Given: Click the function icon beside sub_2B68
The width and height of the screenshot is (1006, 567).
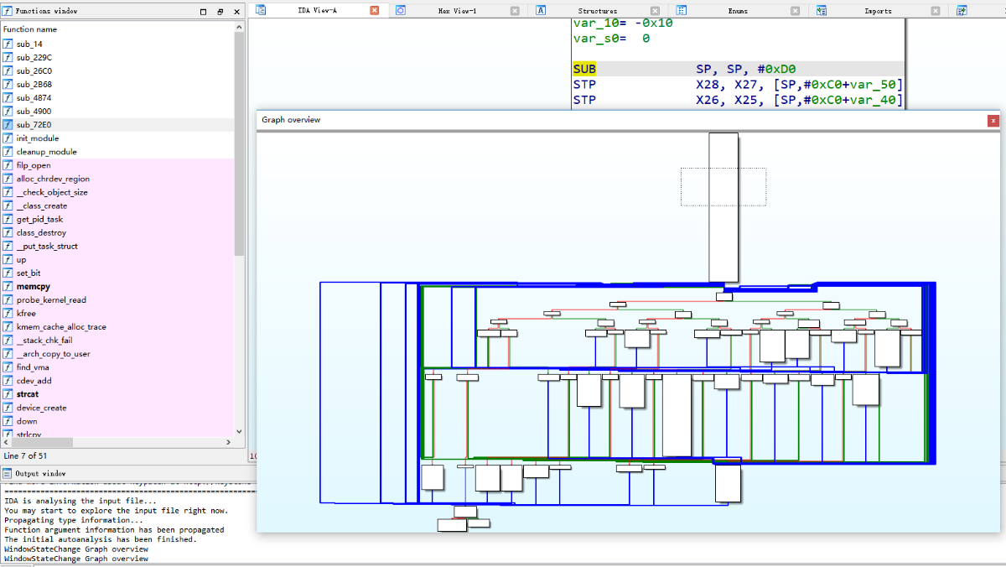Looking at the screenshot, I should [x=8, y=85].
